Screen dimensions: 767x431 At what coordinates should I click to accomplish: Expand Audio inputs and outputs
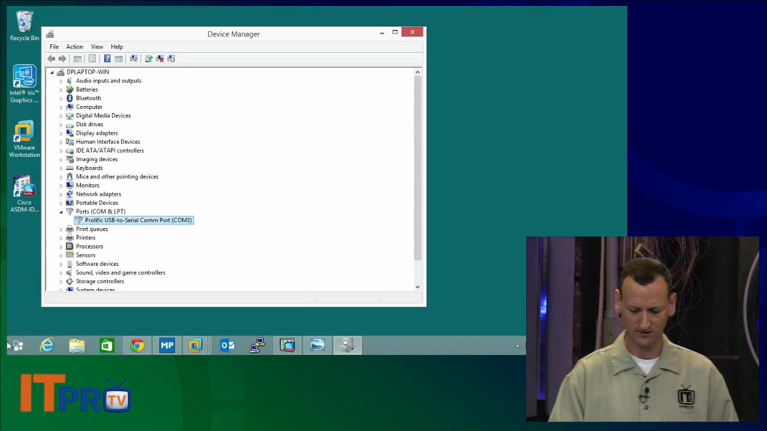tap(61, 81)
